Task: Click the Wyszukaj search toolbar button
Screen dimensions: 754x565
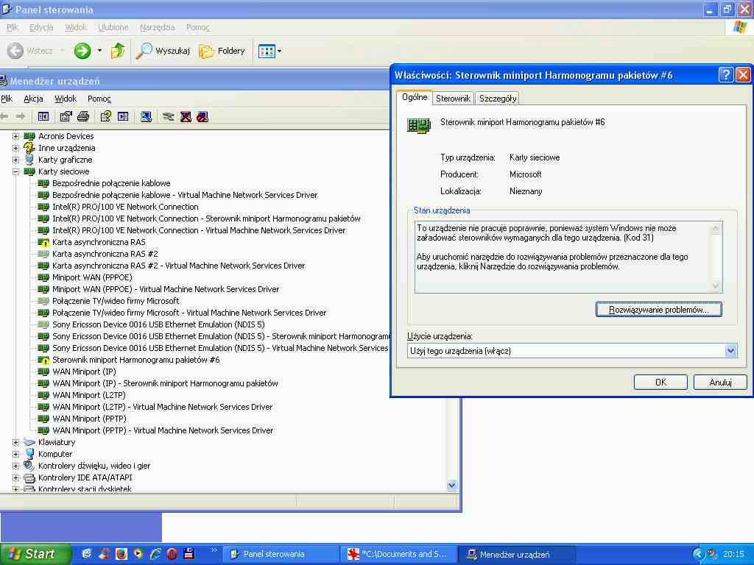Action: [x=163, y=51]
